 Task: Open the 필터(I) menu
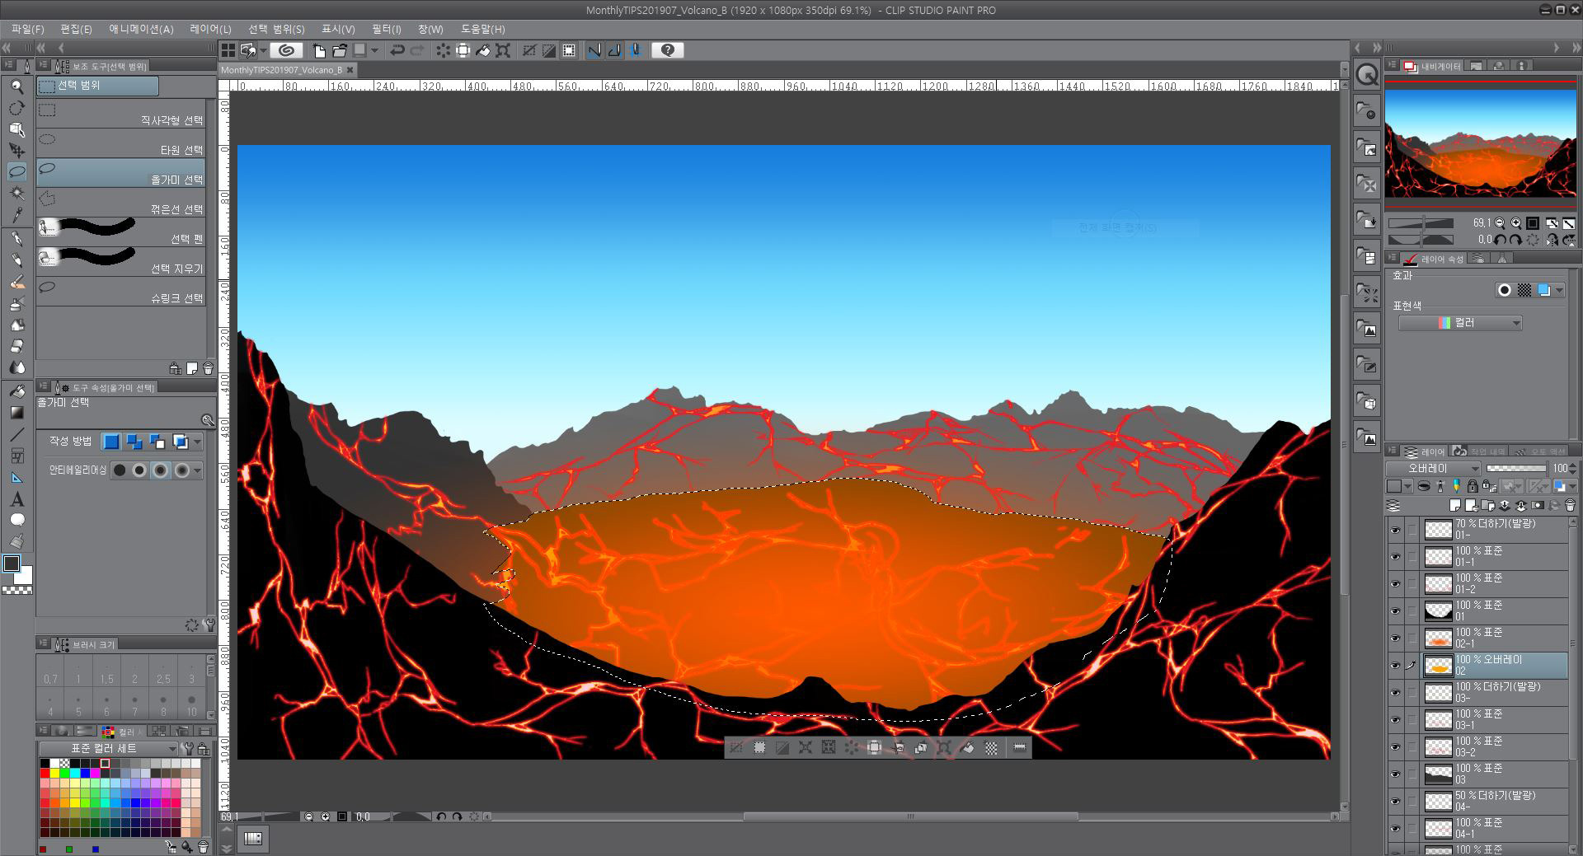(386, 29)
